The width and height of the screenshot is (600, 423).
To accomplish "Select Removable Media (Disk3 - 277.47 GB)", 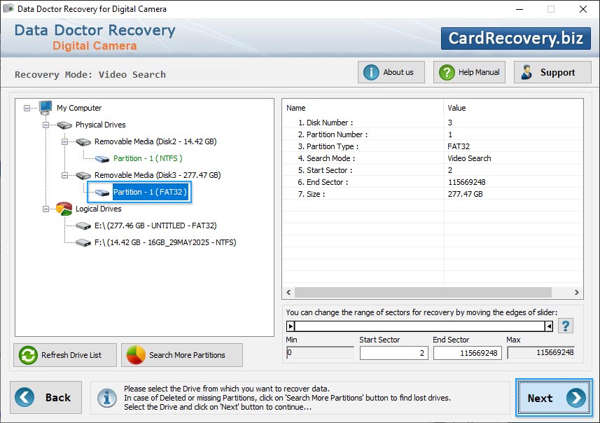I will [158, 175].
